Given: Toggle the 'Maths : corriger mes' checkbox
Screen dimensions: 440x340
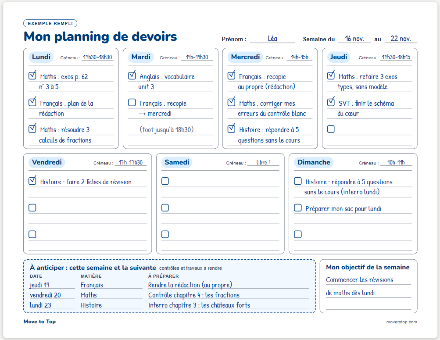Looking at the screenshot, I should (x=232, y=102).
